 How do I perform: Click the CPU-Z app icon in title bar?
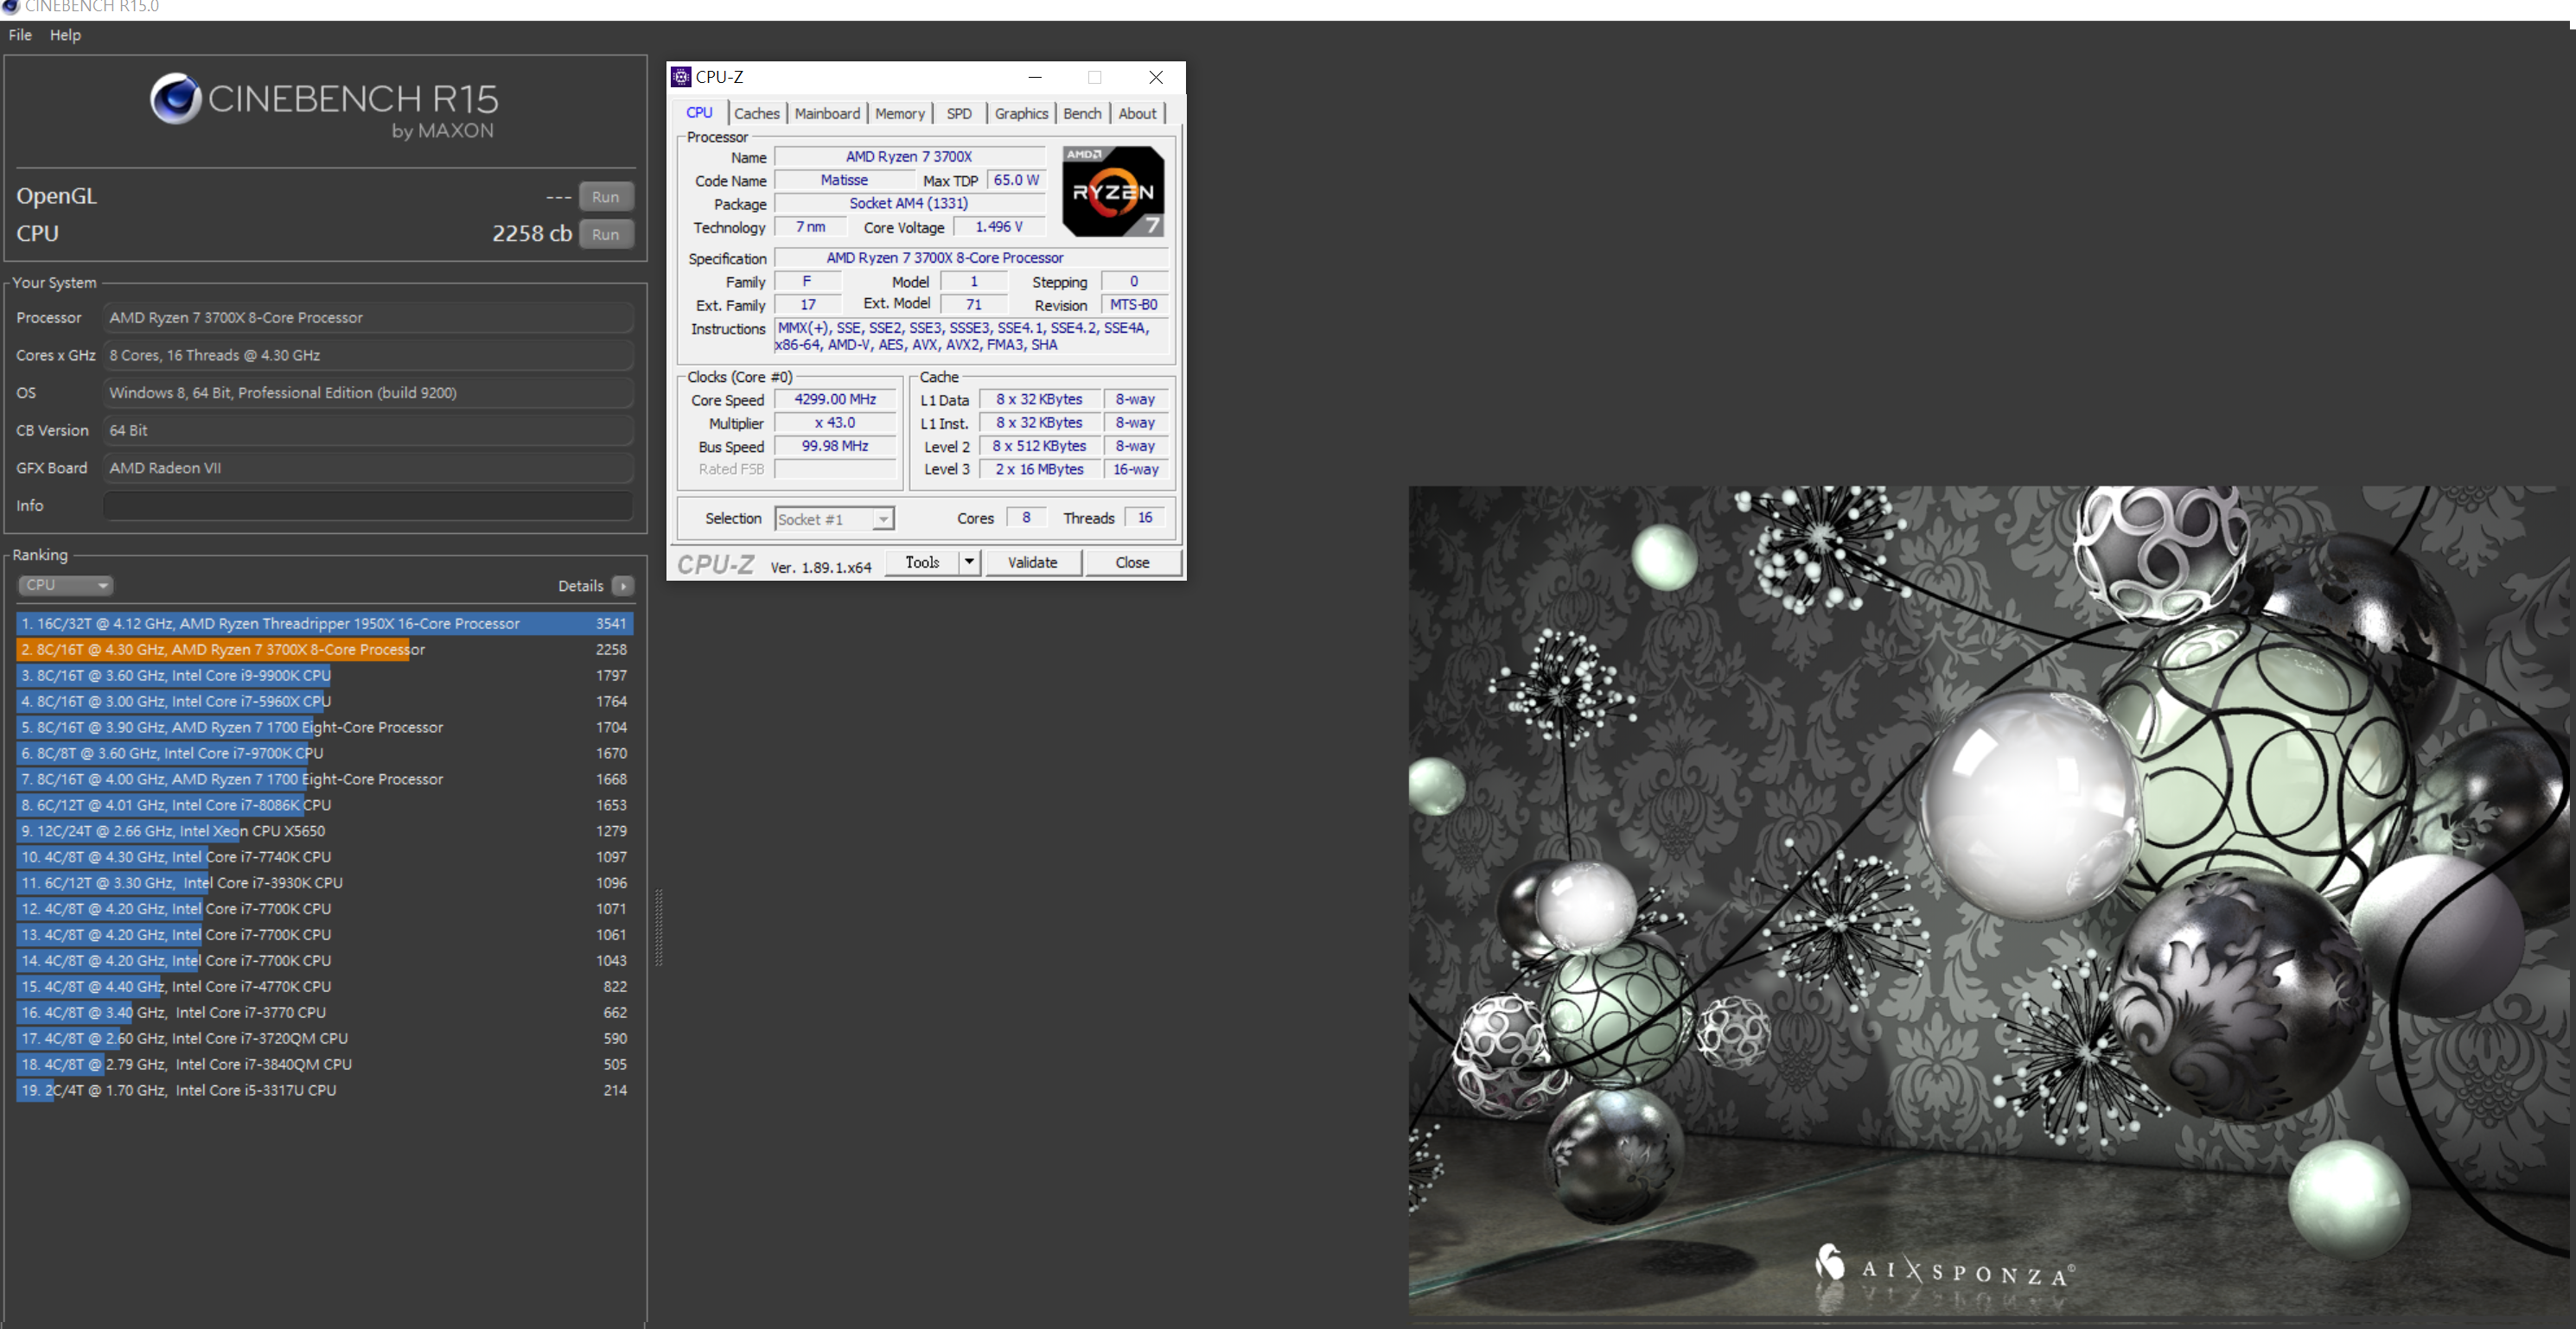[x=681, y=77]
